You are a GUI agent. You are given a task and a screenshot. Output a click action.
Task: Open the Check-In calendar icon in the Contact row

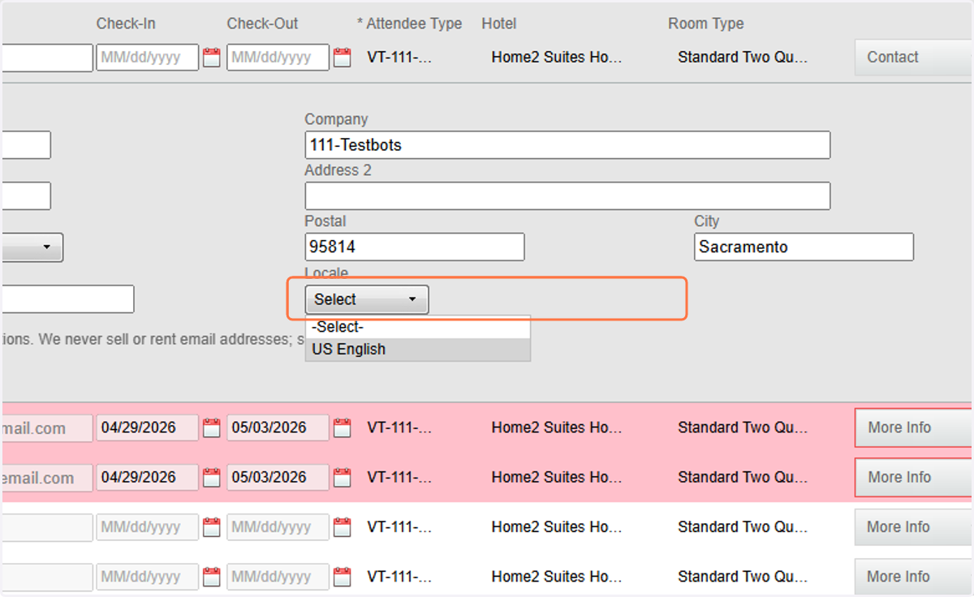(x=211, y=58)
